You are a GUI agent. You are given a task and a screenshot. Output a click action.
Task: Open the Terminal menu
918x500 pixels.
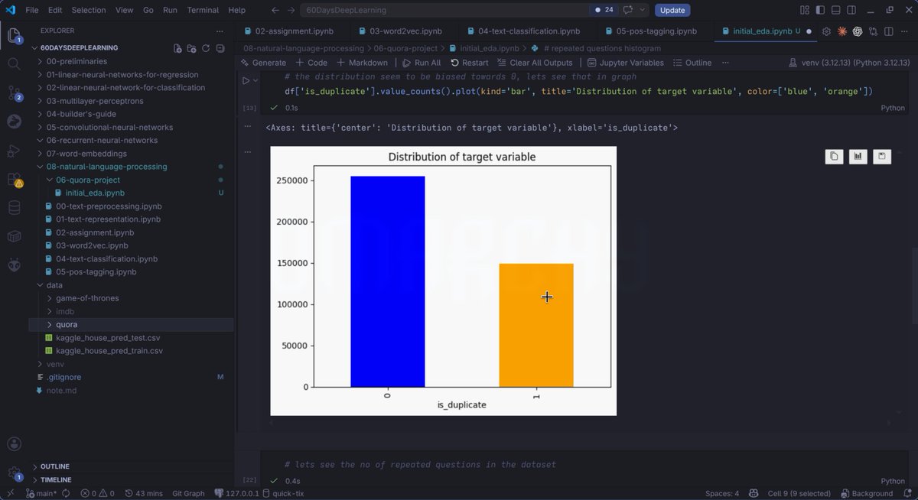[x=203, y=10]
